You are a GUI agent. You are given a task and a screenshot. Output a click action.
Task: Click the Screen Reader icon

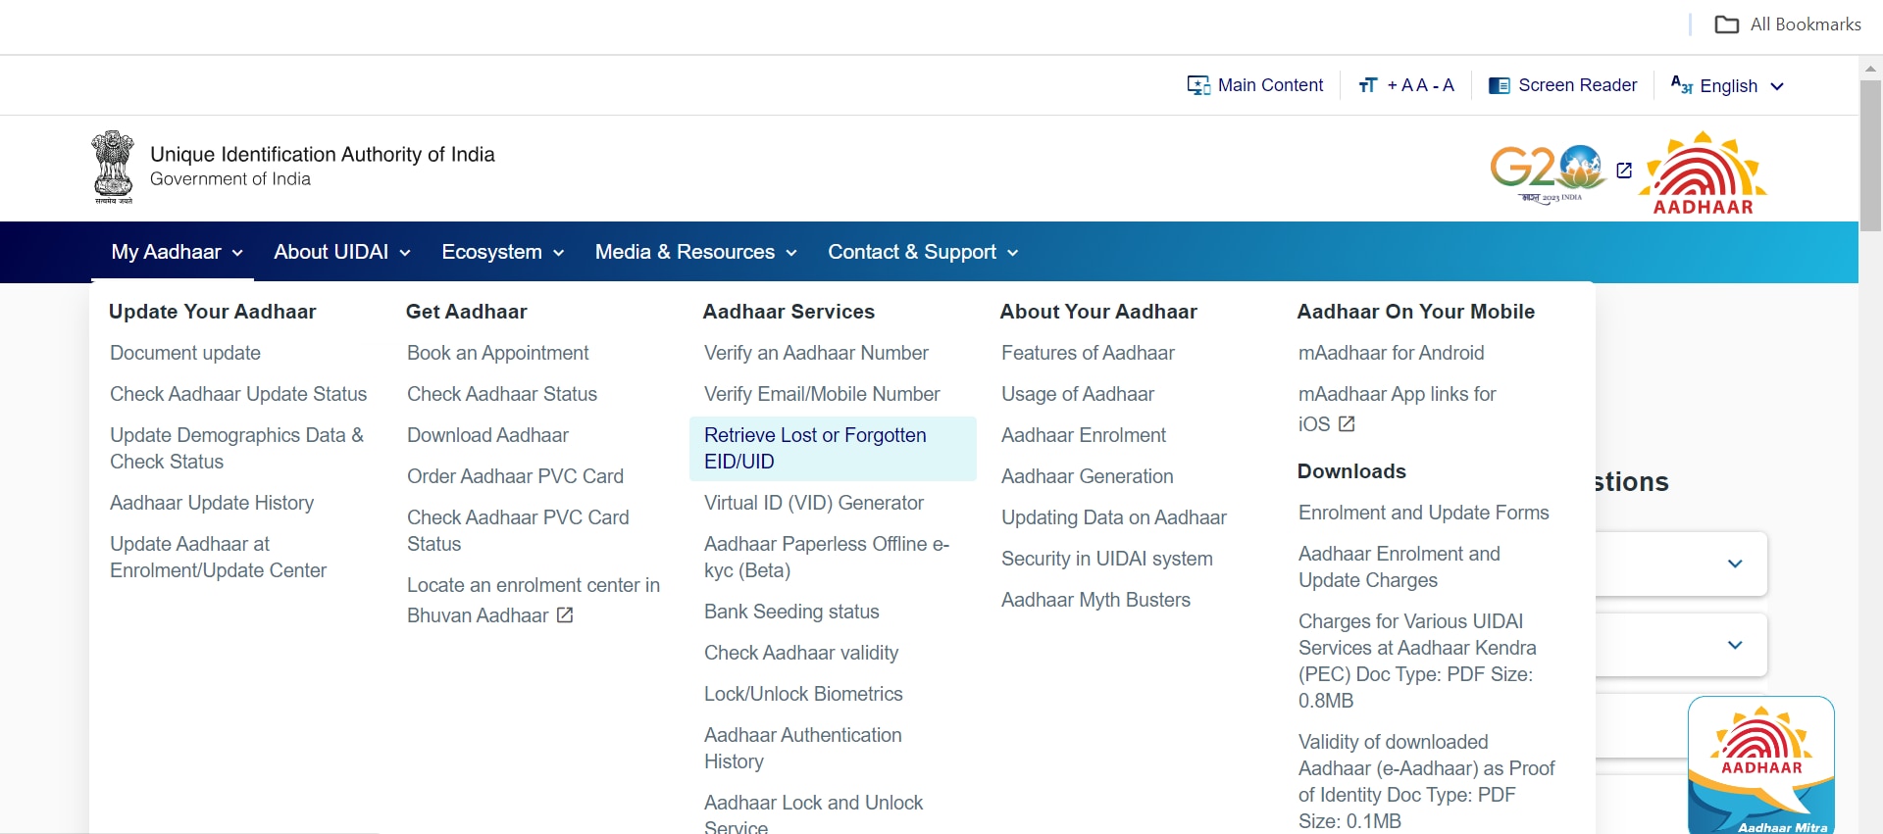pyautogui.click(x=1499, y=85)
